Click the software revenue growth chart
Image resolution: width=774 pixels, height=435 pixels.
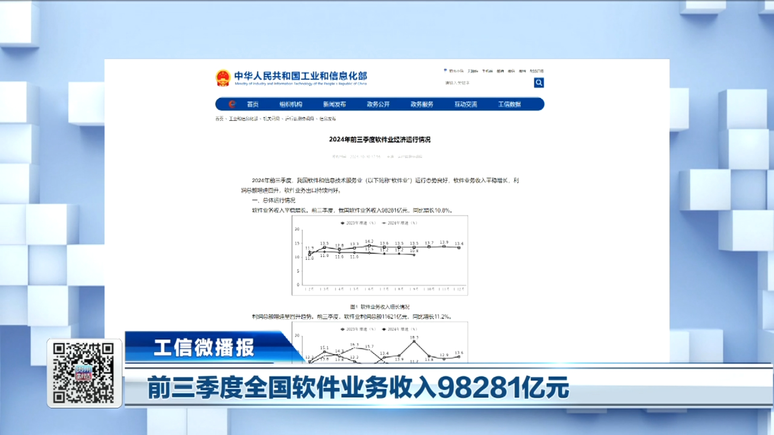click(x=379, y=255)
